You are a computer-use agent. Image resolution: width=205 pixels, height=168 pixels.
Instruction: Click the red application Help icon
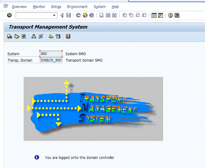click(68, 36)
